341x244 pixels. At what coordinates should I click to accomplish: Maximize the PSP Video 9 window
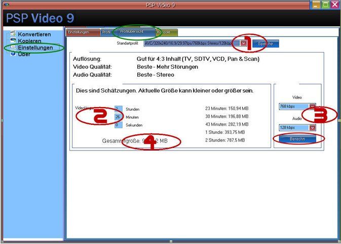tap(325, 5)
